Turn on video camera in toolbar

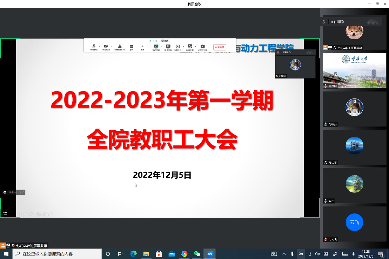click(106, 47)
